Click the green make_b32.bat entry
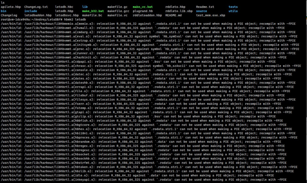This screenshot has height=183, width=307. [93, 11]
